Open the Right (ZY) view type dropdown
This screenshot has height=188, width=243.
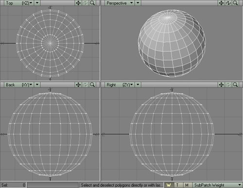pyautogui.click(x=120, y=85)
